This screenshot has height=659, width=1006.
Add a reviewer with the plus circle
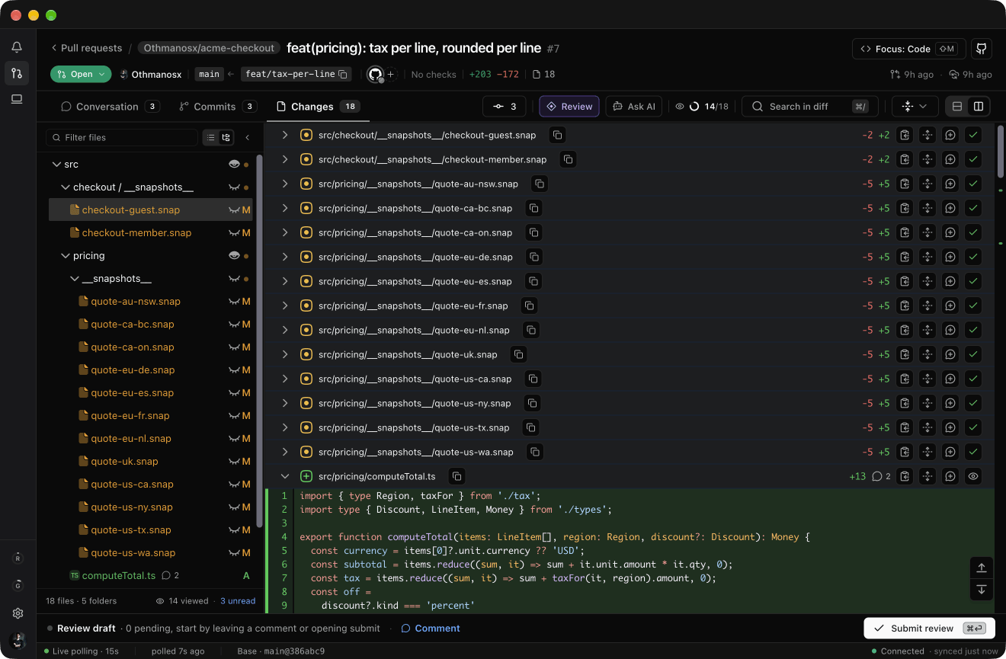click(x=391, y=75)
